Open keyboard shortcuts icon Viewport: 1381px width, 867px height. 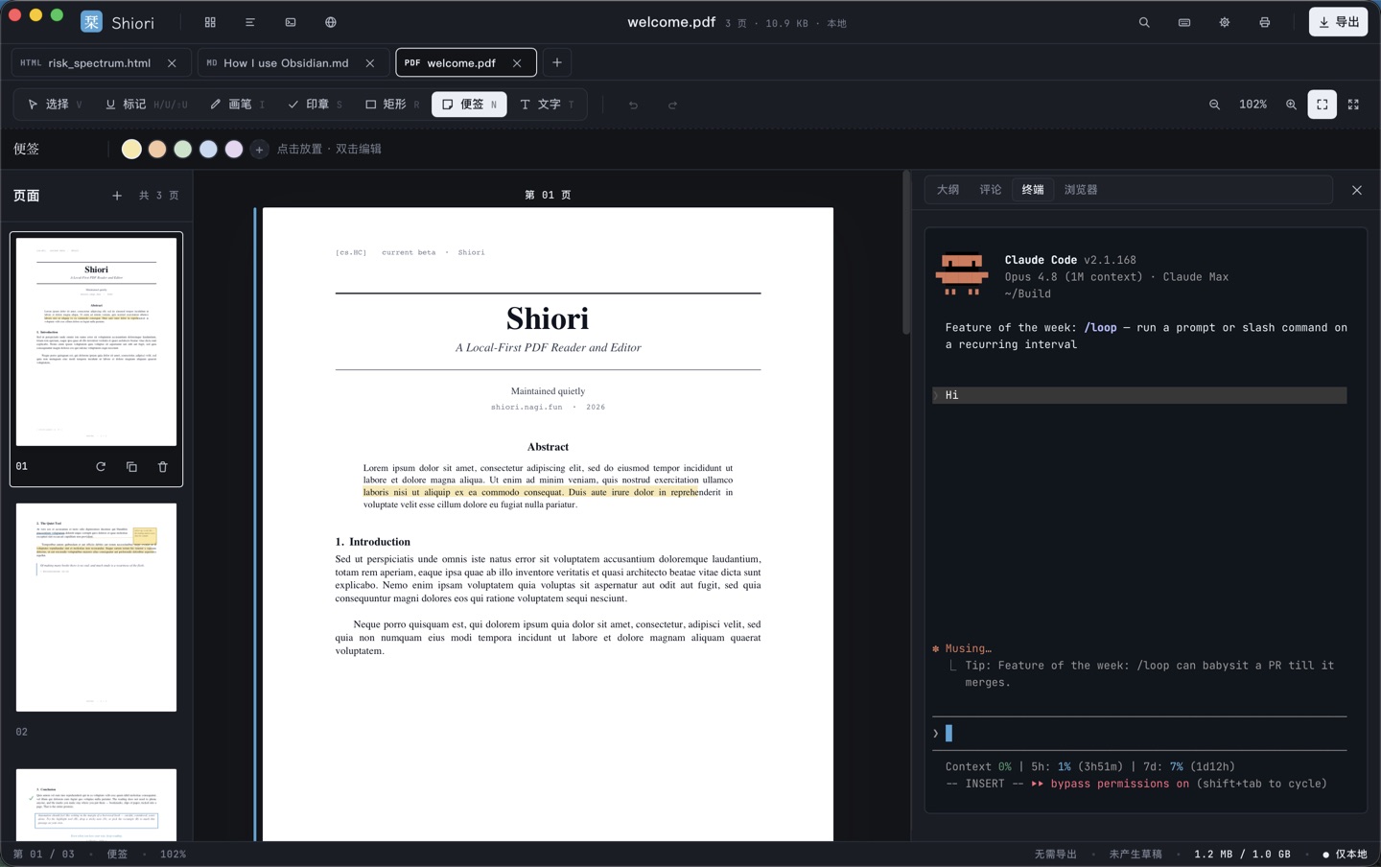pos(1184,22)
